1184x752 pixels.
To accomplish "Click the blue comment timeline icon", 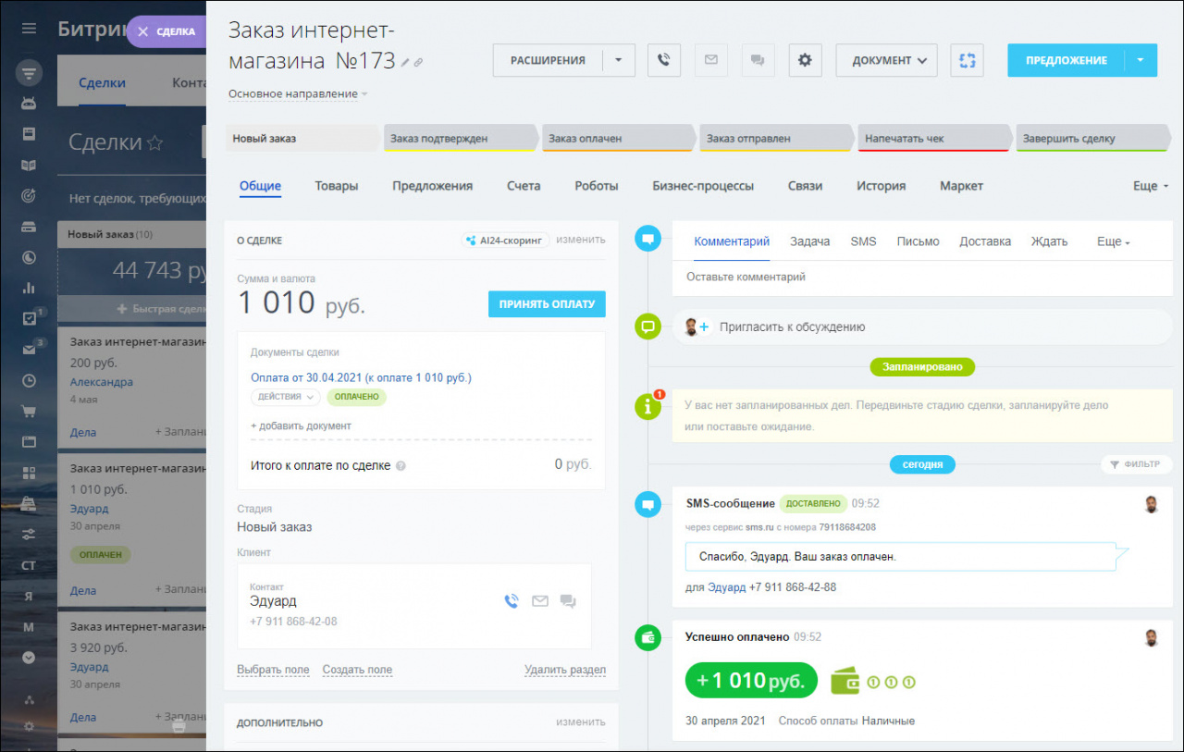I will pyautogui.click(x=647, y=240).
